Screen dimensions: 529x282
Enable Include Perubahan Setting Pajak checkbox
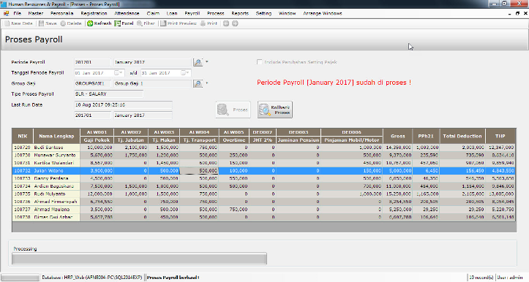(x=260, y=62)
